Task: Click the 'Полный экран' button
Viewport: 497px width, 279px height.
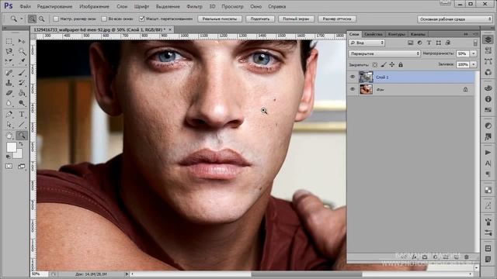Action: coord(296,19)
